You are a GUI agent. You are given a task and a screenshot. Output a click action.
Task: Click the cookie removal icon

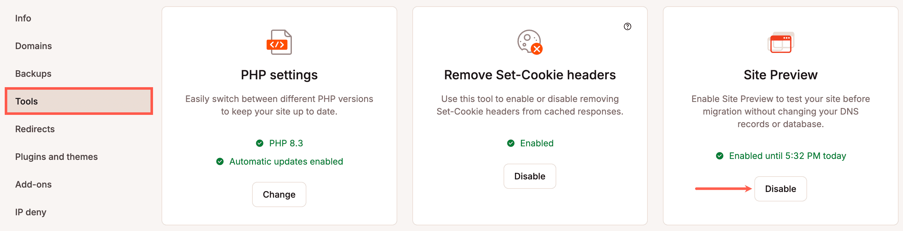tap(529, 42)
